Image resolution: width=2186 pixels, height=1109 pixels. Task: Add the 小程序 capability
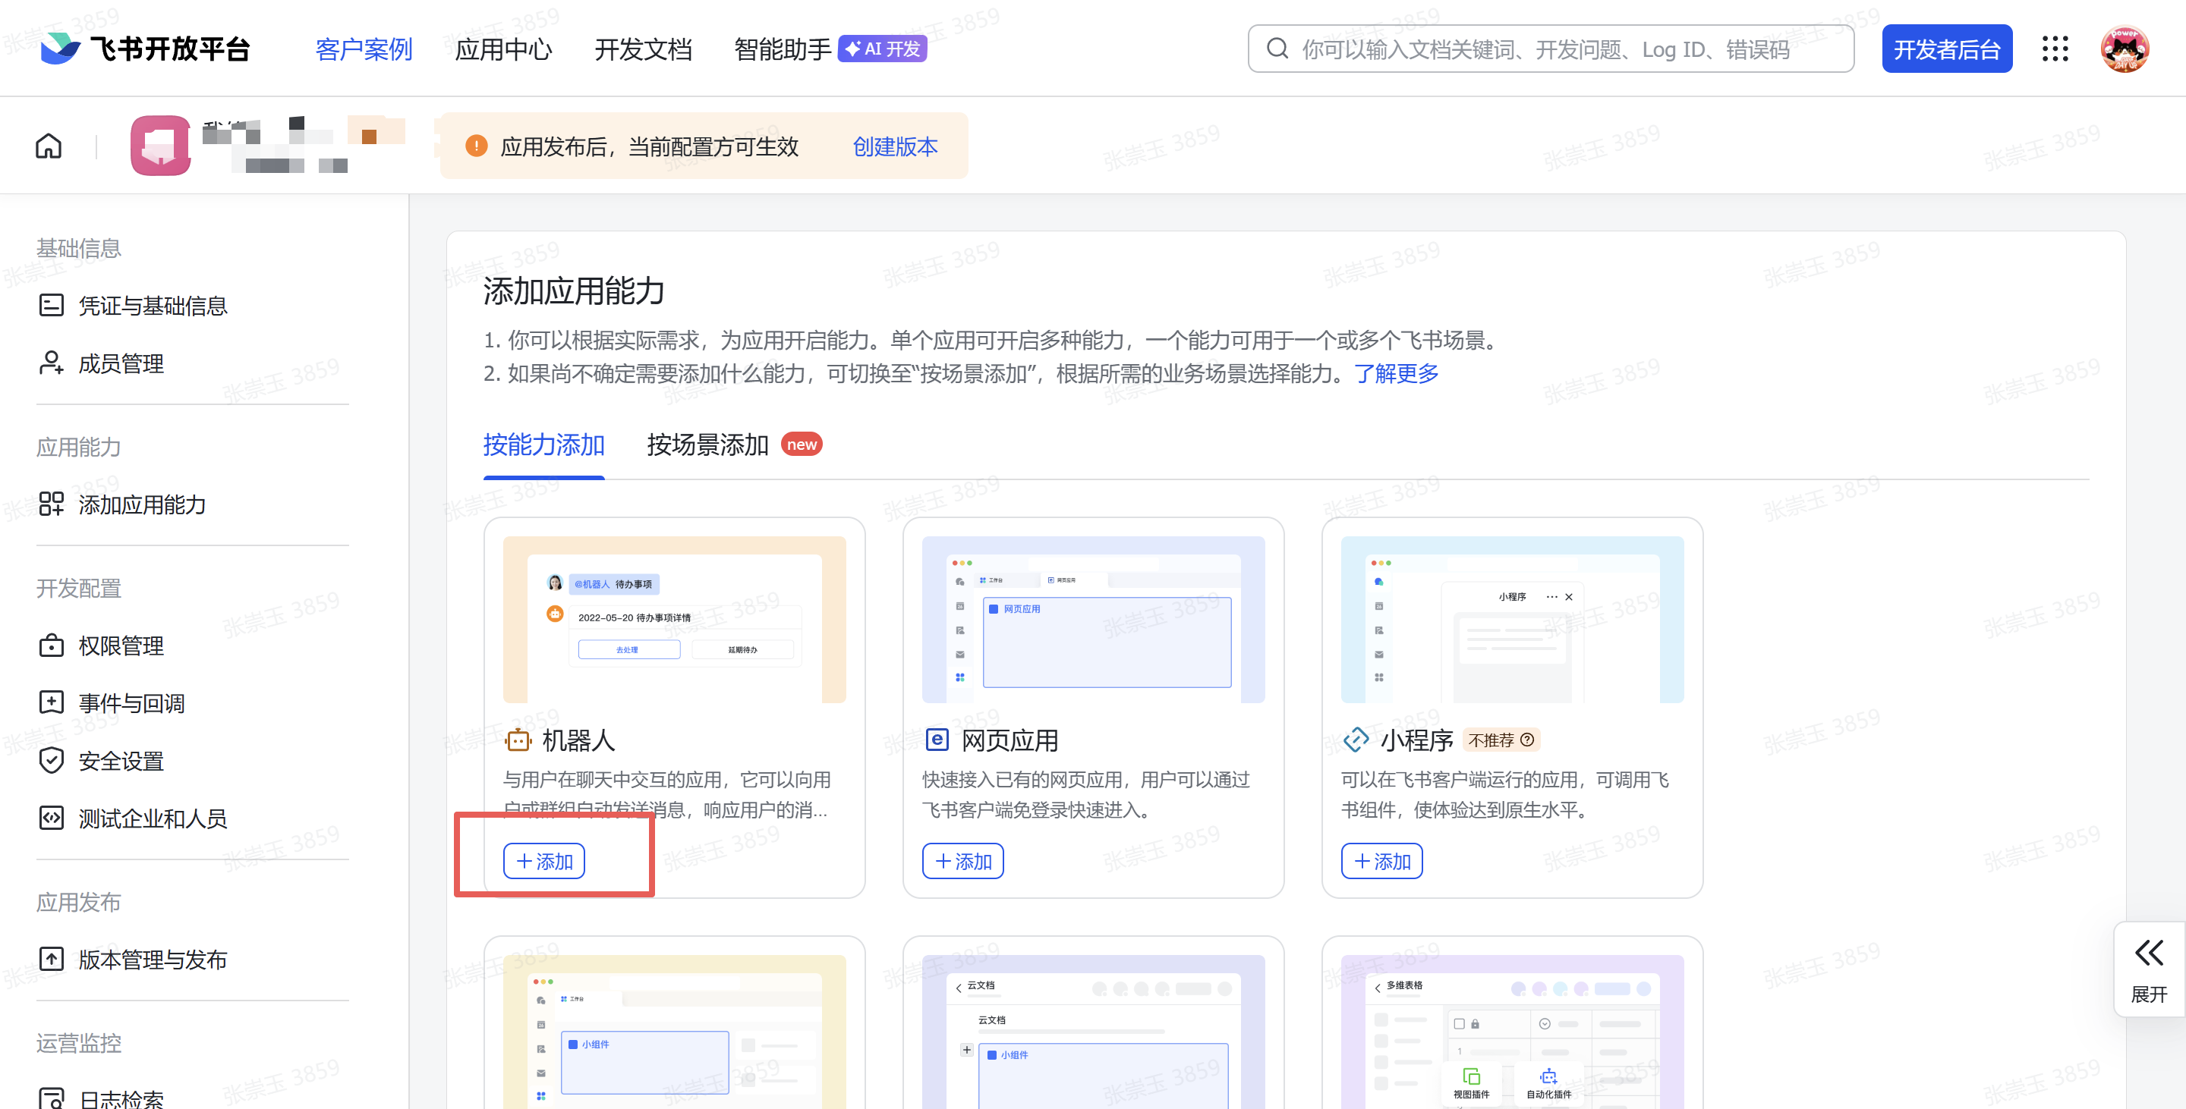click(1381, 862)
